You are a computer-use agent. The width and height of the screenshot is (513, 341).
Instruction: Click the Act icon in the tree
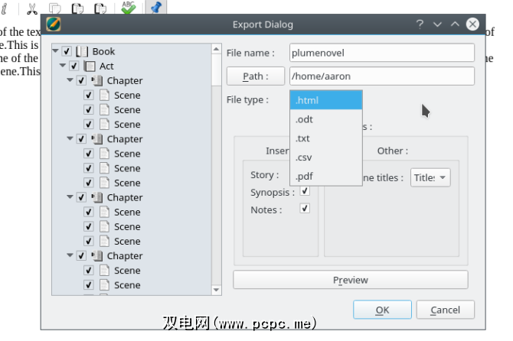click(90, 66)
